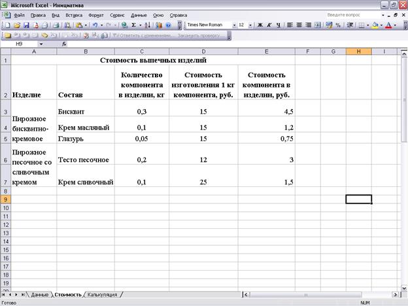Click the AutoSum sigma icon

click(x=133, y=25)
